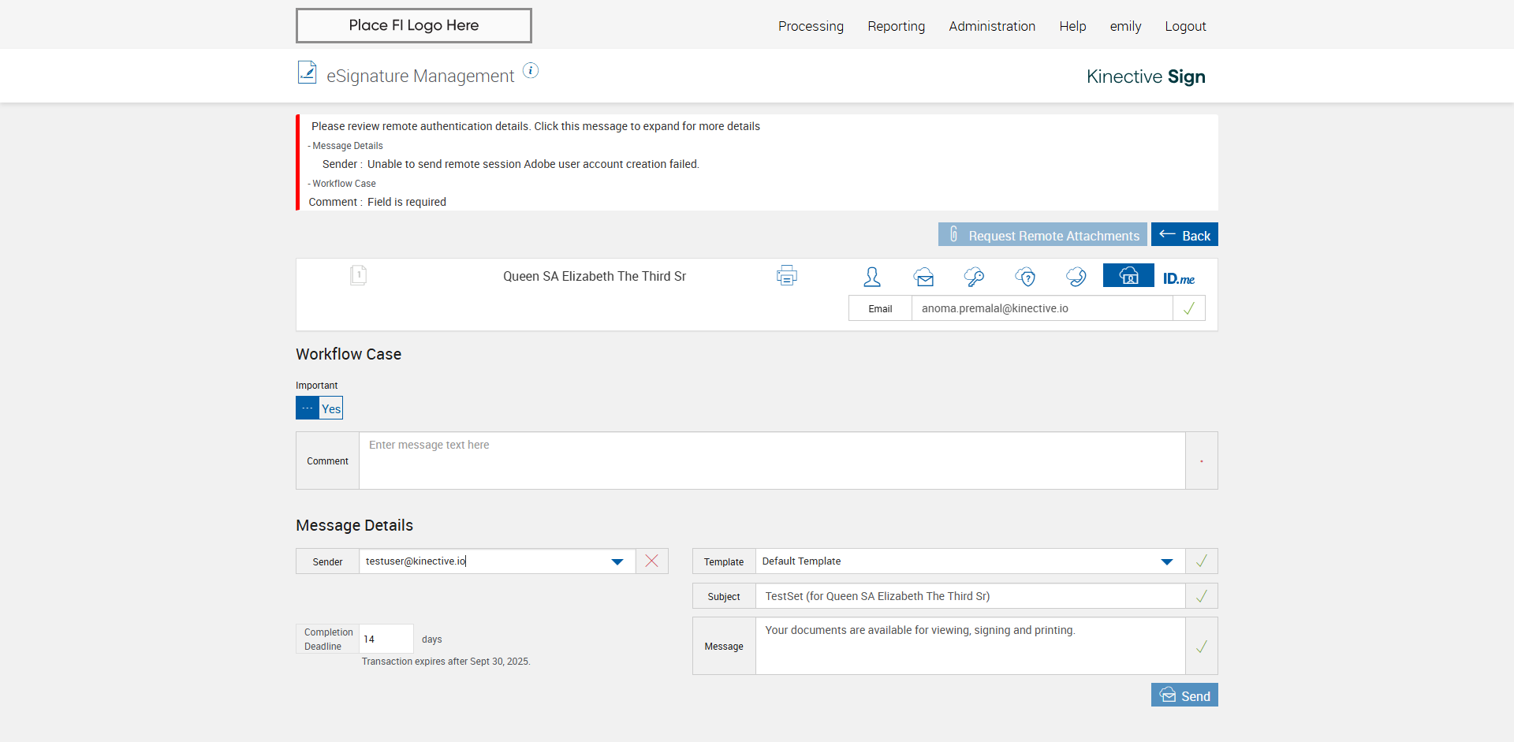Go back using the Back button
The image size is (1514, 742).
click(1184, 235)
